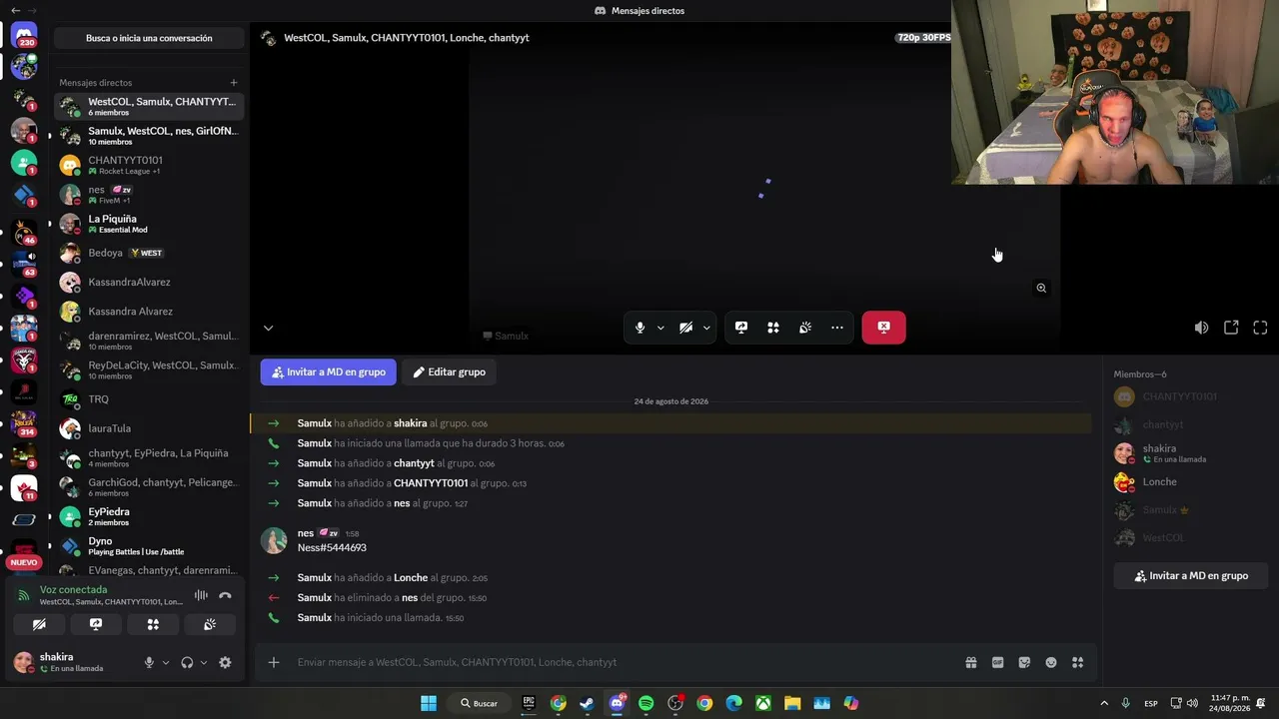Open the sticker picker
This screenshot has width=1279, height=719.
tap(1024, 662)
